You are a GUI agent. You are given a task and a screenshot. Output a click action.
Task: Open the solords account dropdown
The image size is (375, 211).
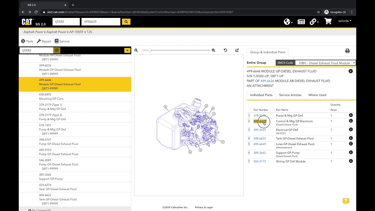tap(345, 21)
